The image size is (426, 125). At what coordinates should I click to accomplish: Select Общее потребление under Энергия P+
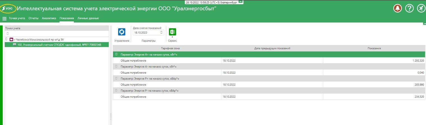point(133,85)
